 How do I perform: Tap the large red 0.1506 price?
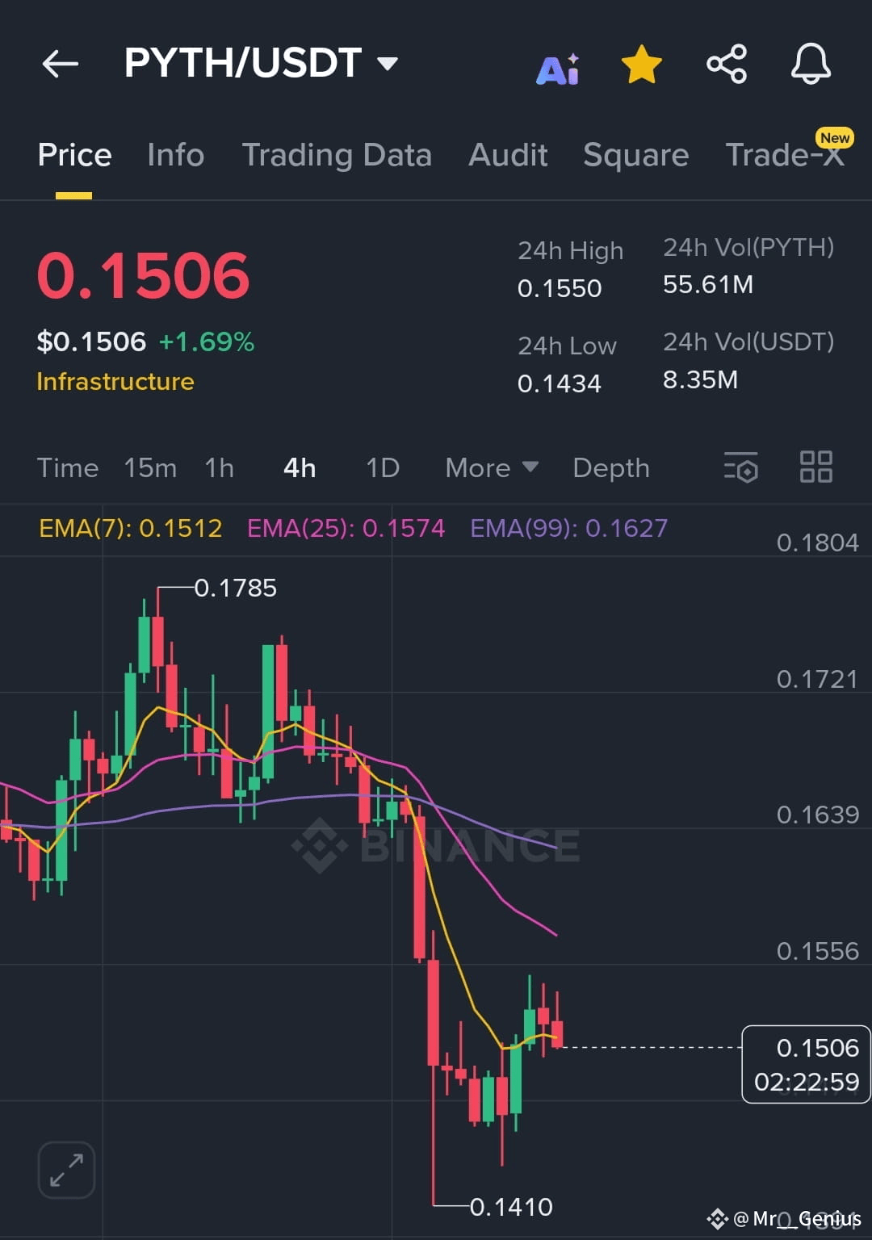pos(144,275)
